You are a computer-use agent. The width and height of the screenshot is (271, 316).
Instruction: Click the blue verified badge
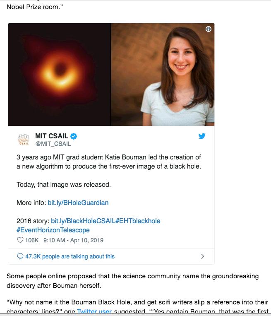click(74, 136)
